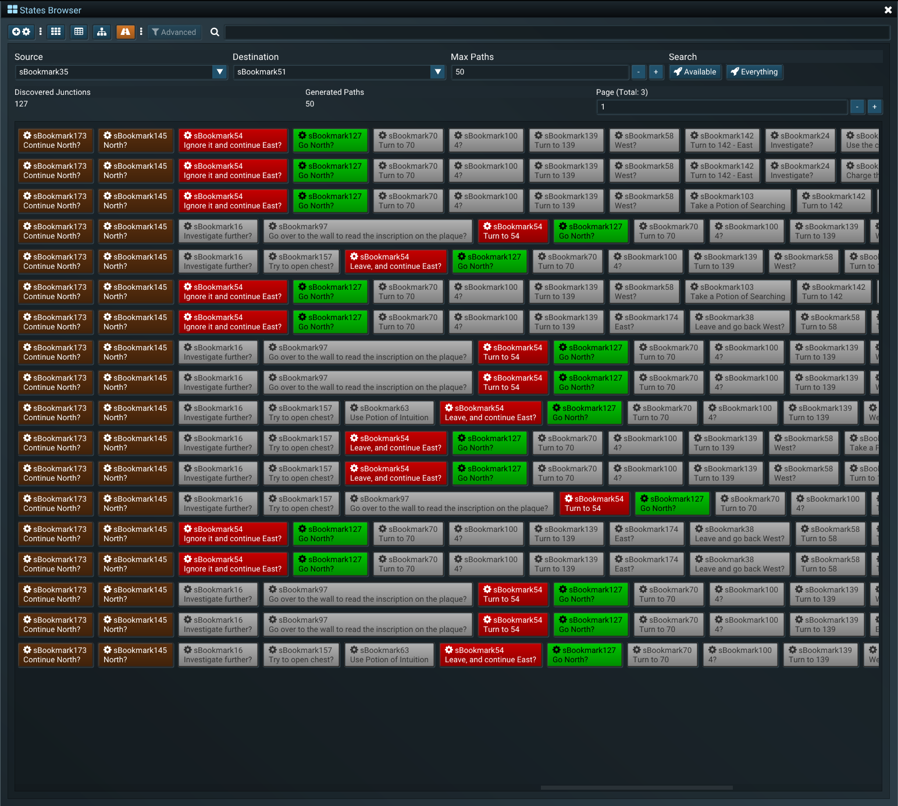Go to previous page with minus
The height and width of the screenshot is (806, 898).
coord(857,107)
